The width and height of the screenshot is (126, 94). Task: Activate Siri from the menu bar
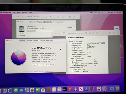pyautogui.click(x=105, y=13)
